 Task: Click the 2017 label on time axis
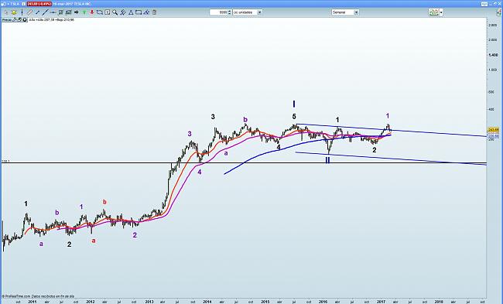point(381,302)
